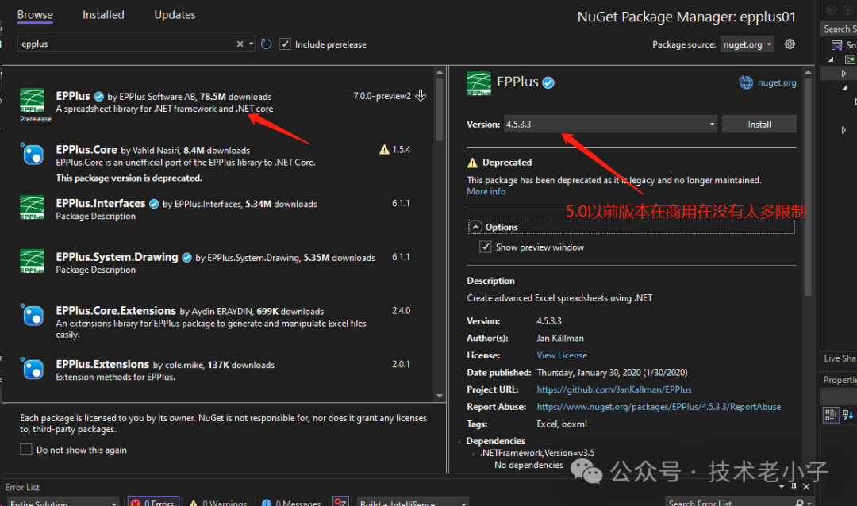Viewport: 857px width, 506px height.
Task: Collapse the .NETFramework,Version=v3.5 node
Action: [x=473, y=453]
